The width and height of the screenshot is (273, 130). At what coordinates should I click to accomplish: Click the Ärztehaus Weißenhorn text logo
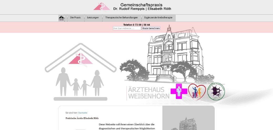click(x=149, y=93)
